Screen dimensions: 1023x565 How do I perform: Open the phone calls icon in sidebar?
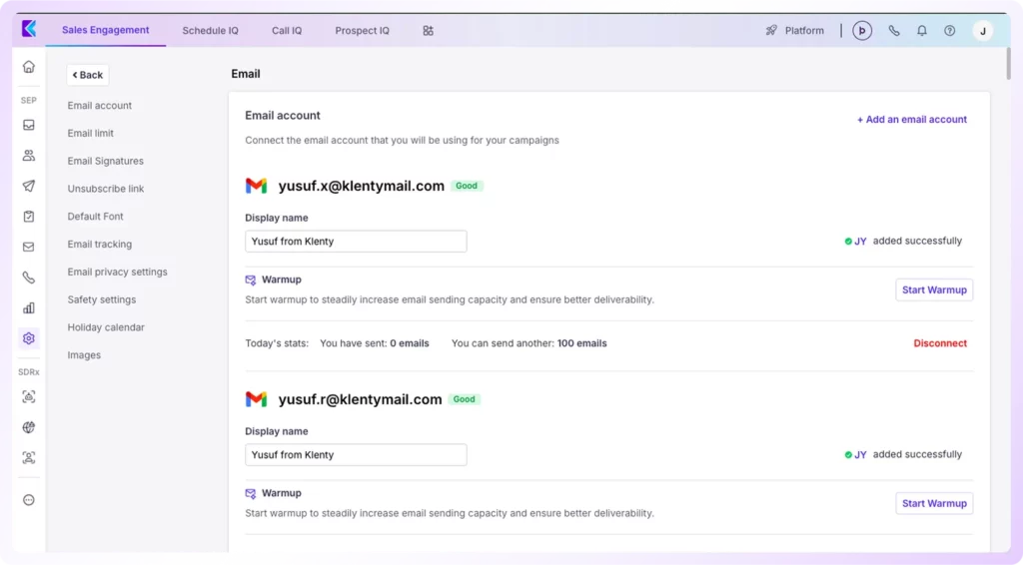tap(29, 278)
